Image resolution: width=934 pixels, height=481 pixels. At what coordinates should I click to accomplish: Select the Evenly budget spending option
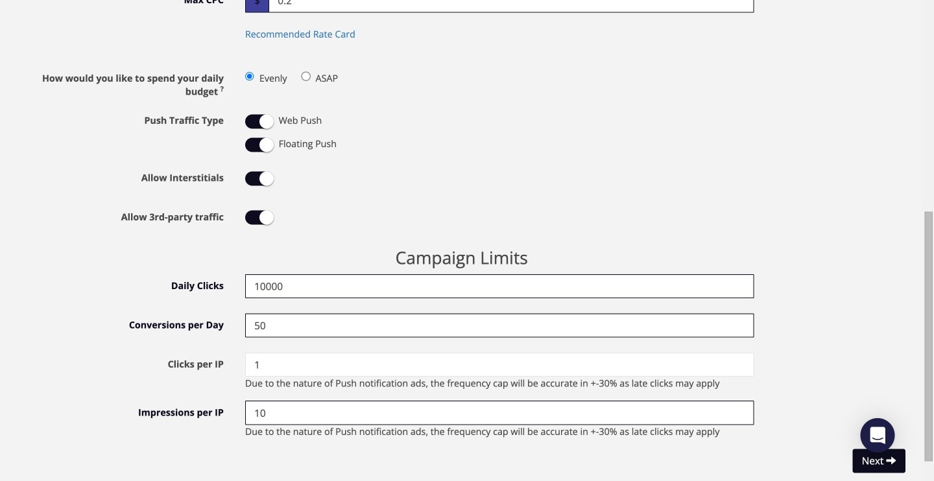[x=249, y=76]
